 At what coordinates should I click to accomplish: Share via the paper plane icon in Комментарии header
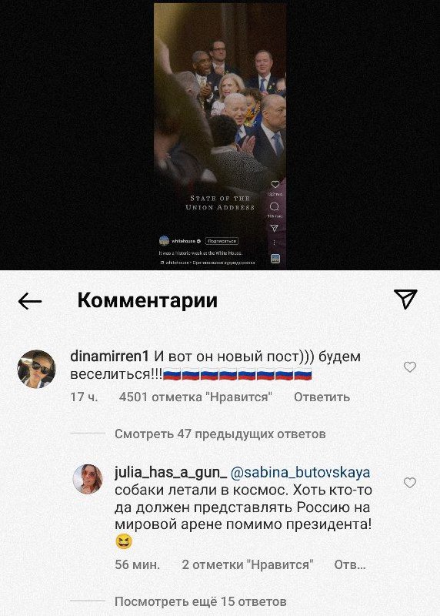(405, 300)
